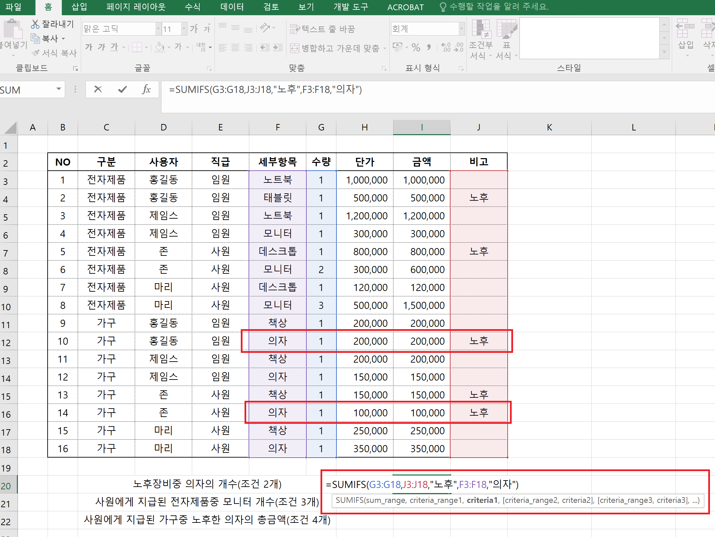The height and width of the screenshot is (537, 715).
Task: Switch to the 수식 ribbon tab
Action: point(193,7)
